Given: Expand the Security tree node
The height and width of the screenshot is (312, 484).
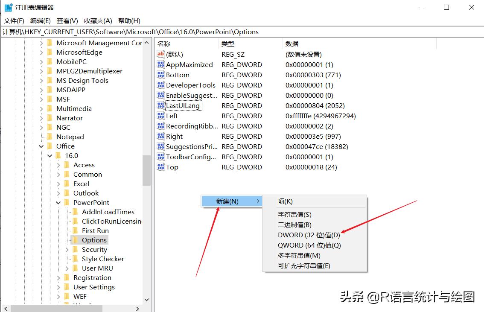Looking at the screenshot, I should tap(67, 250).
